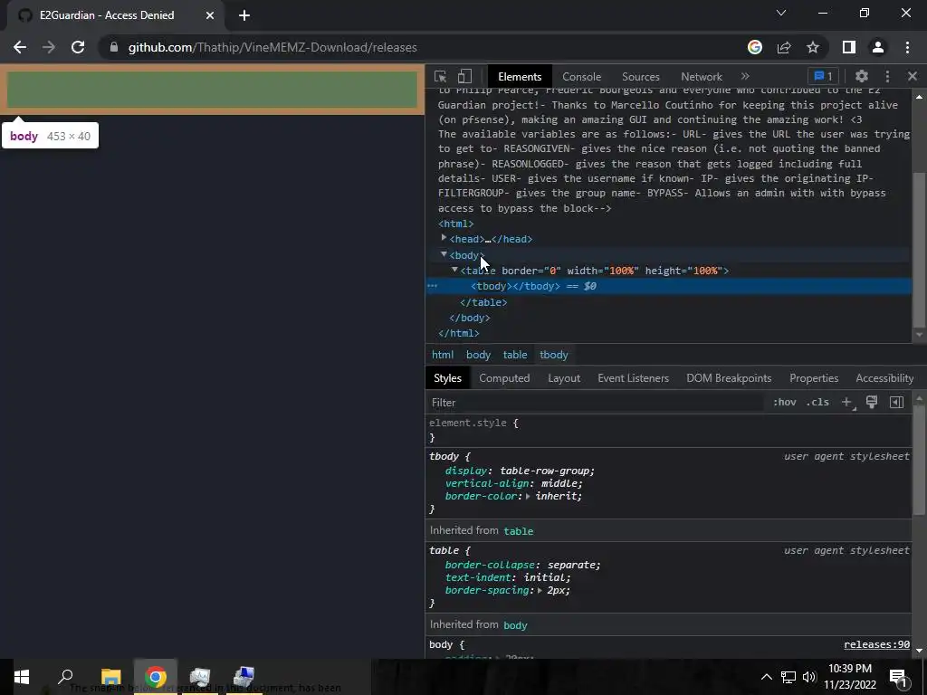Open File Explorer from taskbar
Screen dimensions: 927x695
(110, 677)
